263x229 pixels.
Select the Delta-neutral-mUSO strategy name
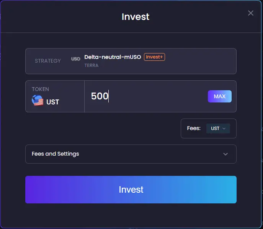(113, 57)
